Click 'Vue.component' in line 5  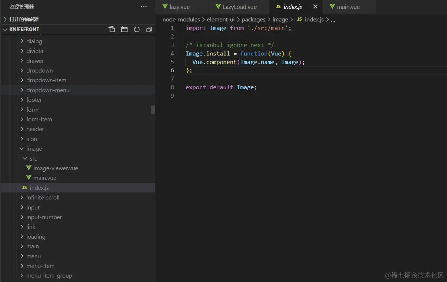(214, 62)
